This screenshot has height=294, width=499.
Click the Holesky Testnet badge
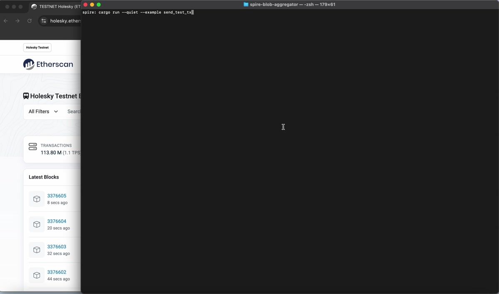click(37, 47)
